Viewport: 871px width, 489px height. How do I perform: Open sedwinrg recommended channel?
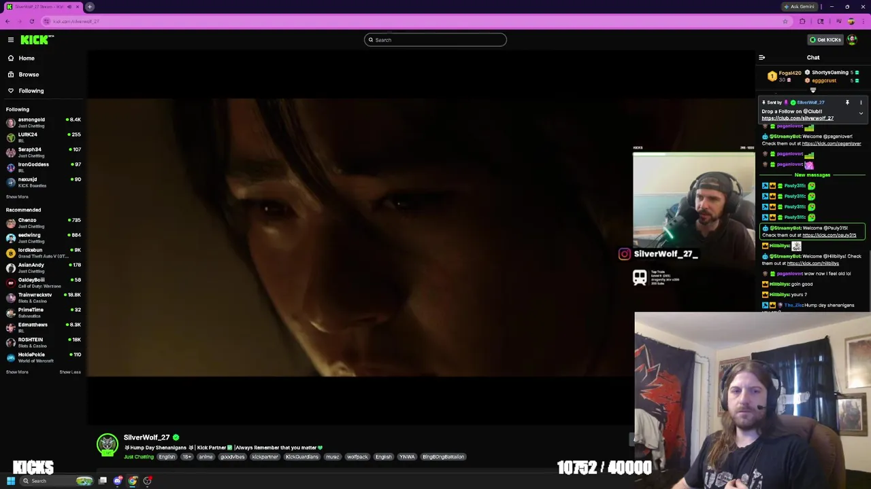[44, 238]
